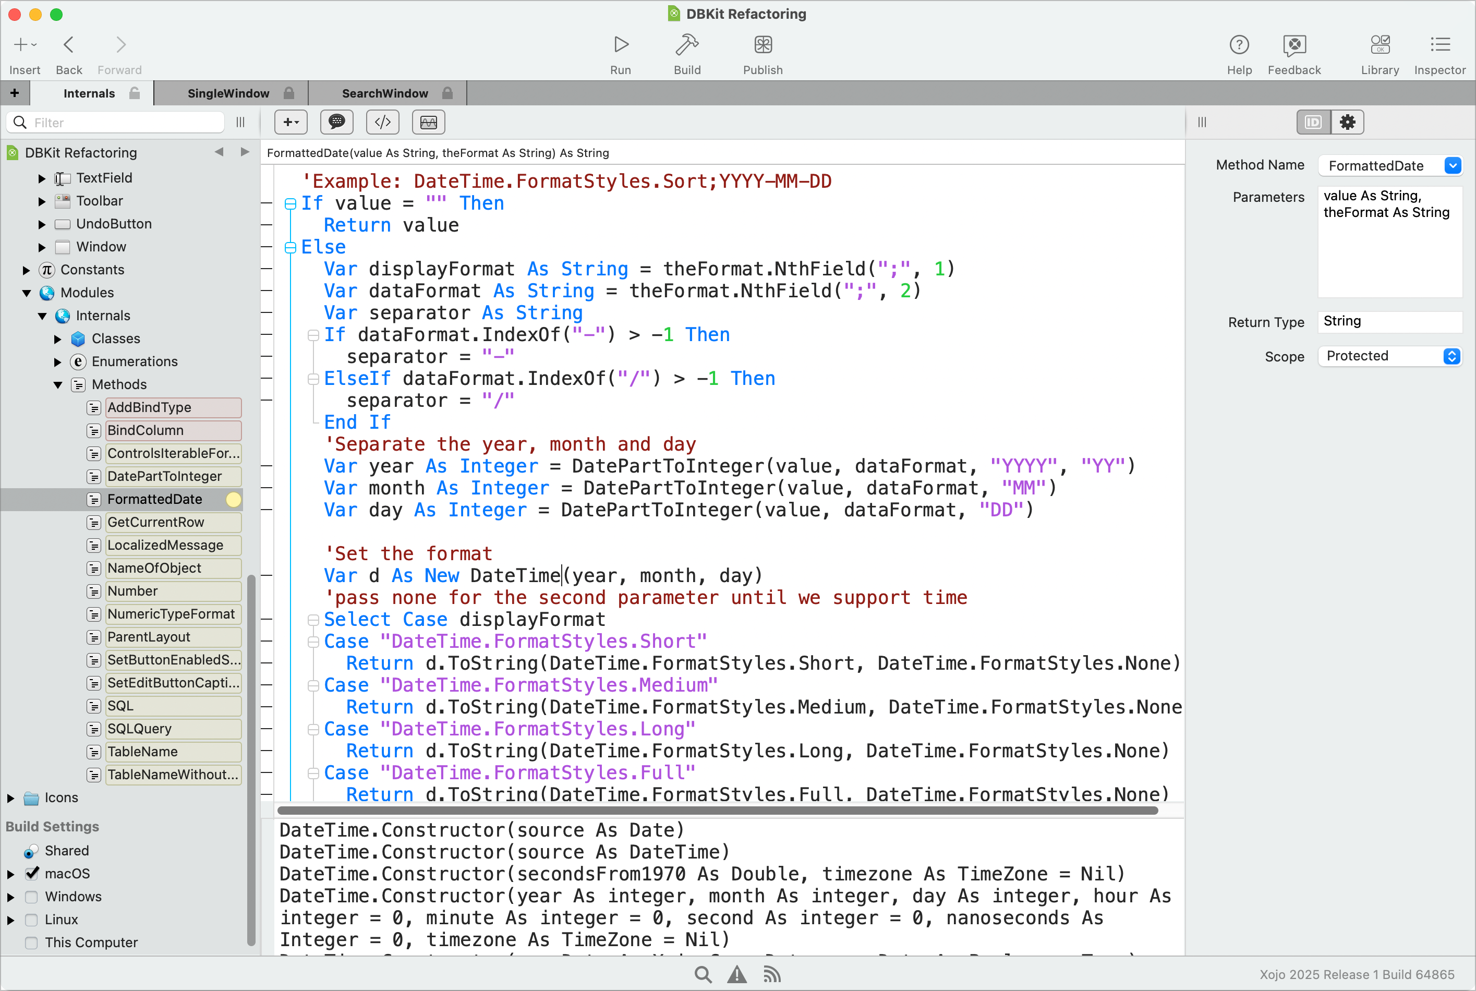
Task: Select the DatePartToInteger method
Action: [x=164, y=476]
